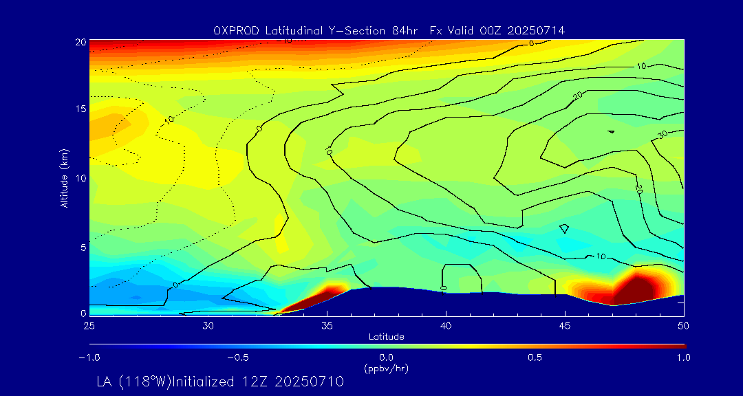Click the green middle of the colorbar

[387, 346]
